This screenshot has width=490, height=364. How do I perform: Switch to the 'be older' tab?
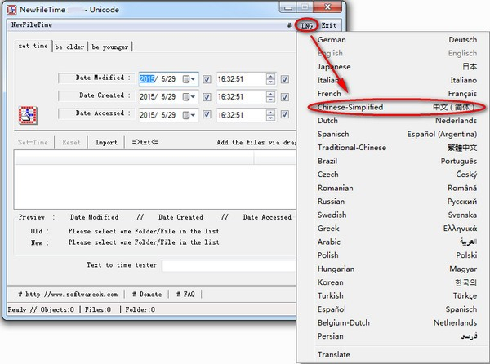(70, 47)
